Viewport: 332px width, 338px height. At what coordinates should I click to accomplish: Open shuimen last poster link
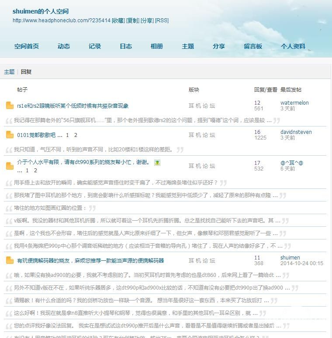(290, 258)
